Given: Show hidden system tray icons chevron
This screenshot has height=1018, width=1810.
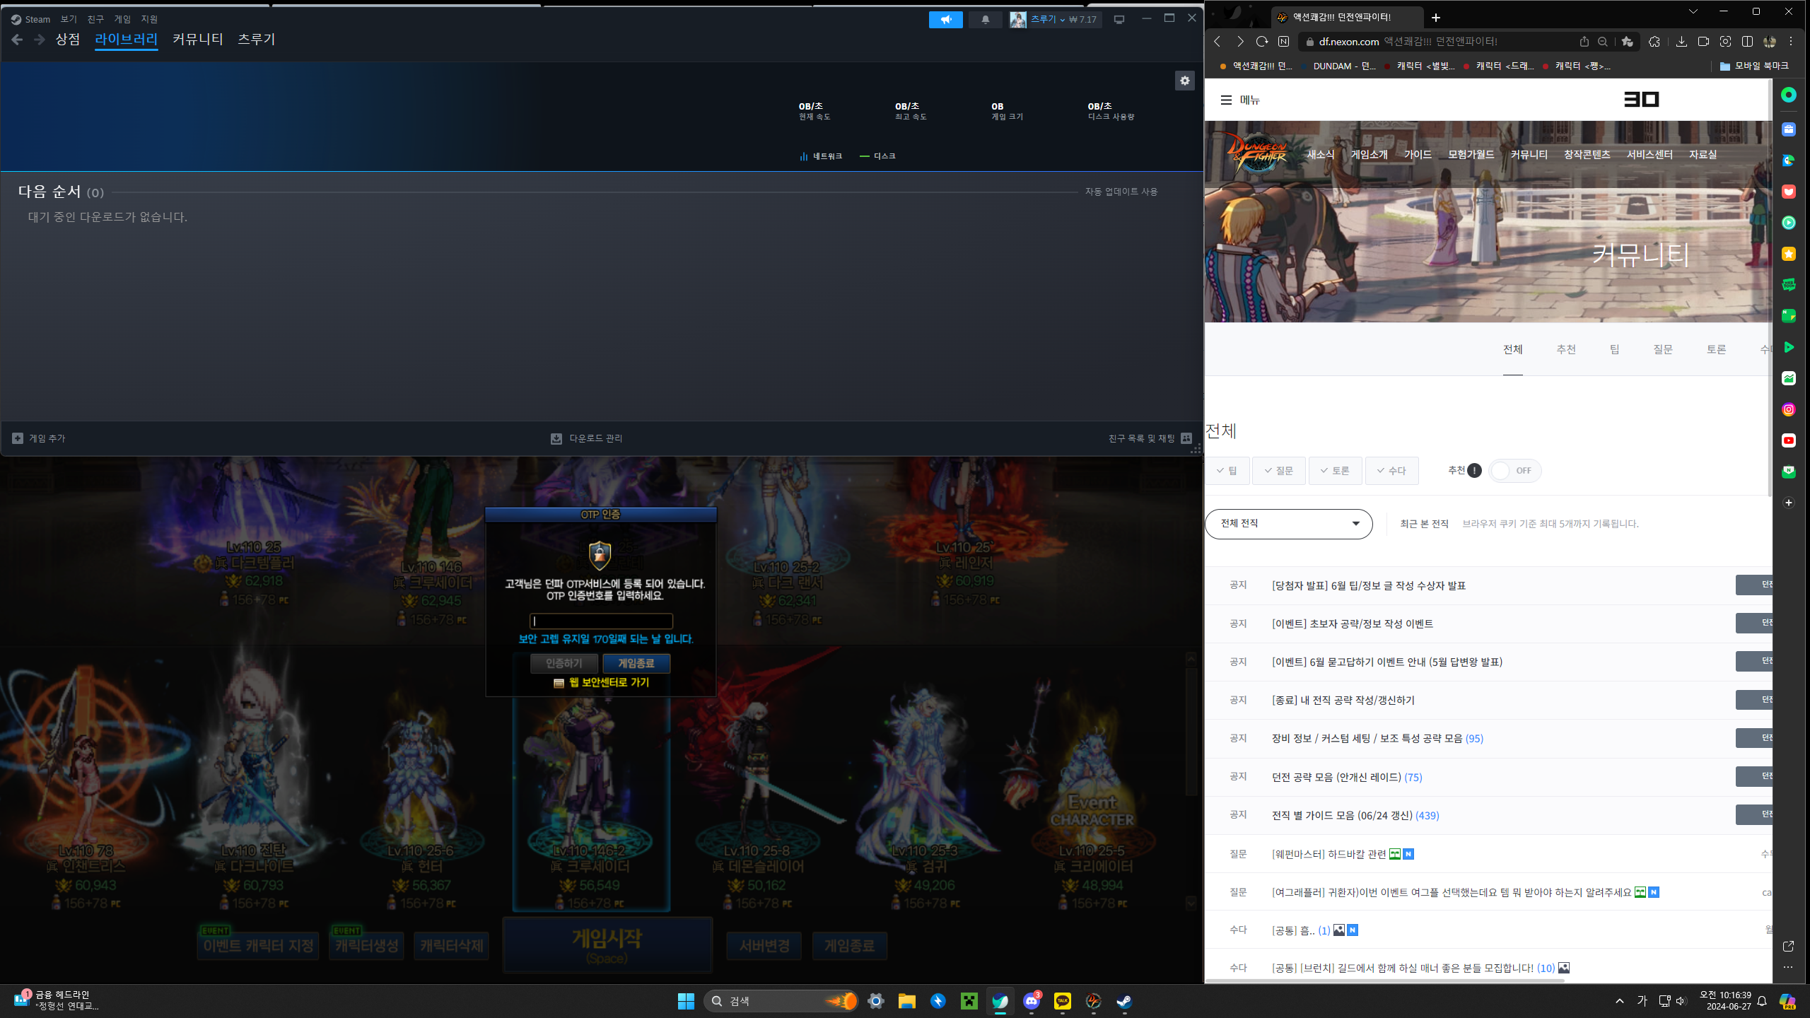Looking at the screenshot, I should pos(1619,1001).
